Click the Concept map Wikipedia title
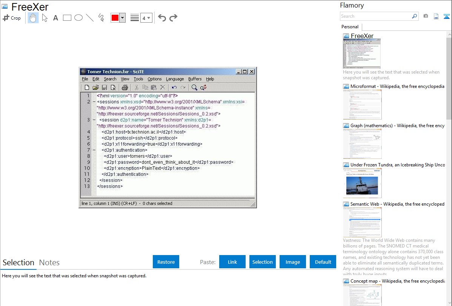Image resolution: width=452 pixels, height=306 pixels. click(x=398, y=281)
